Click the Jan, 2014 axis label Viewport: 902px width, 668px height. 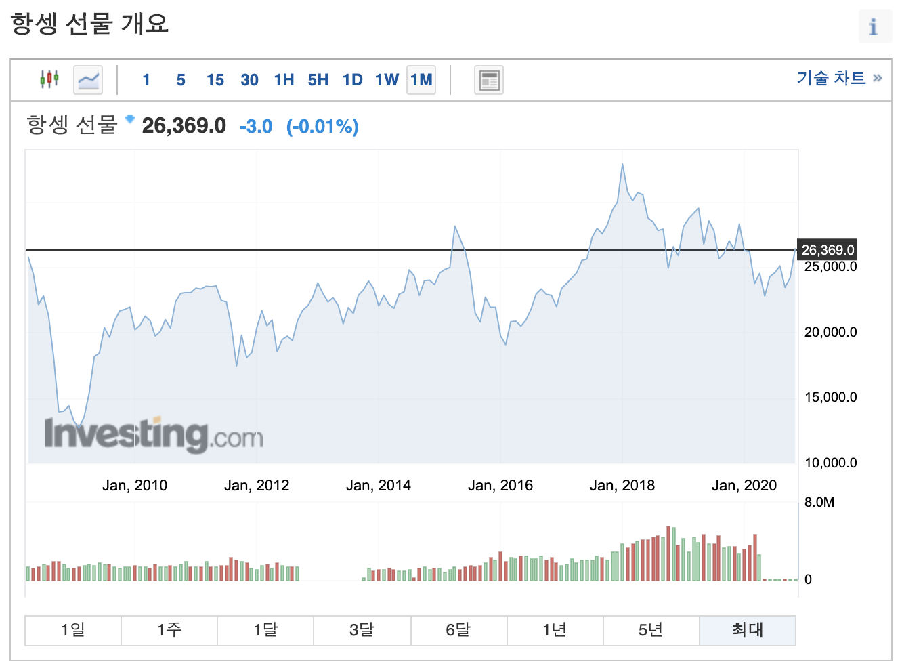379,485
